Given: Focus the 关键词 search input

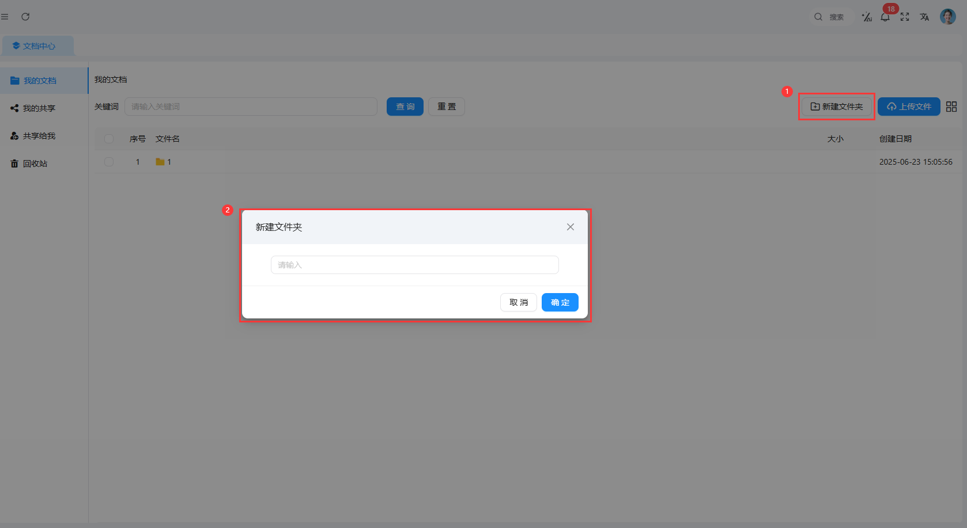Looking at the screenshot, I should (251, 107).
